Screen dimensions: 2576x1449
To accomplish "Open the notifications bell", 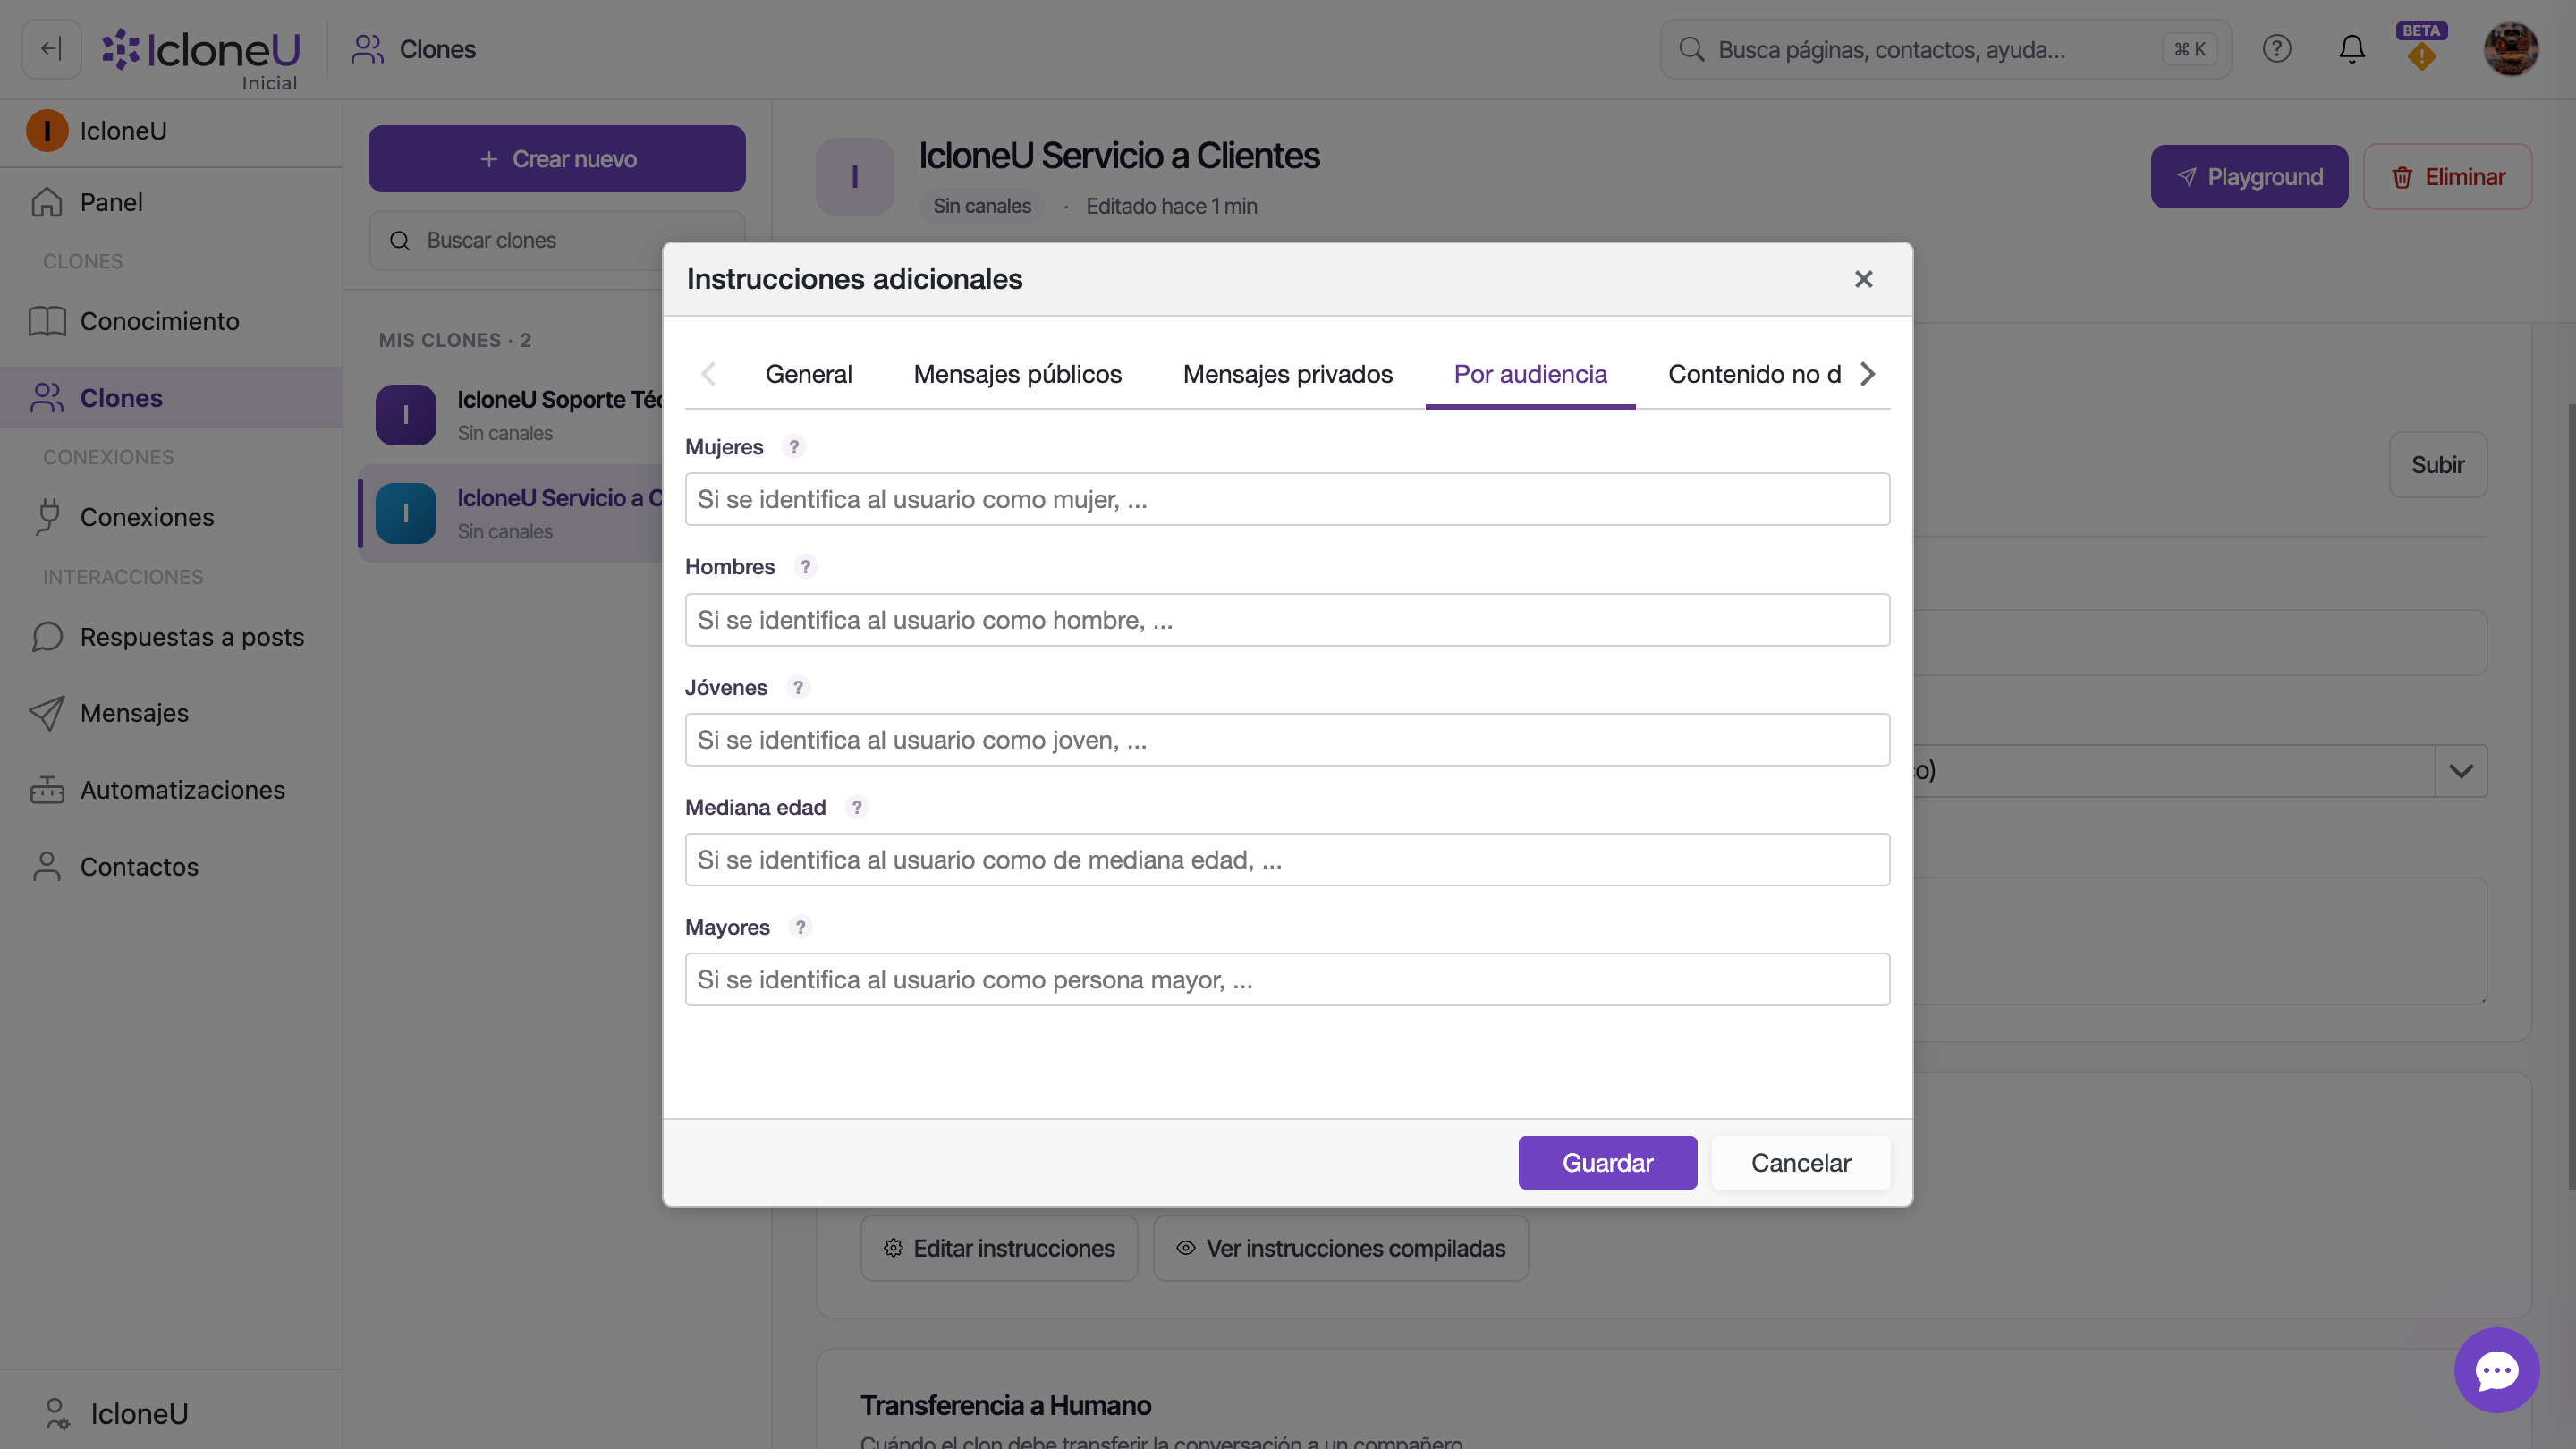I will coord(2352,48).
